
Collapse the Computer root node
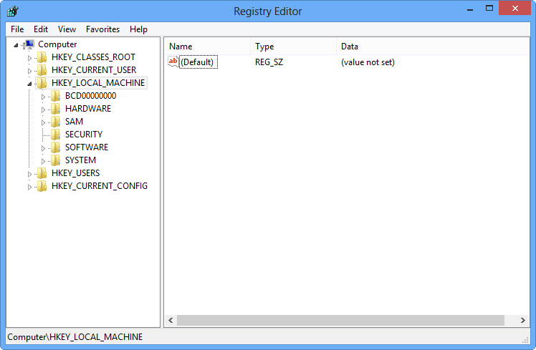tap(16, 45)
